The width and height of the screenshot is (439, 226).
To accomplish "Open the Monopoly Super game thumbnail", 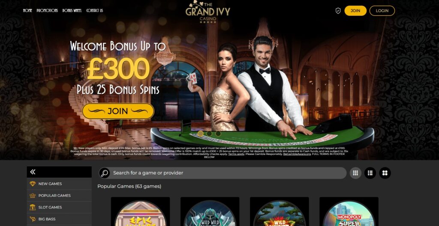I will (349, 212).
